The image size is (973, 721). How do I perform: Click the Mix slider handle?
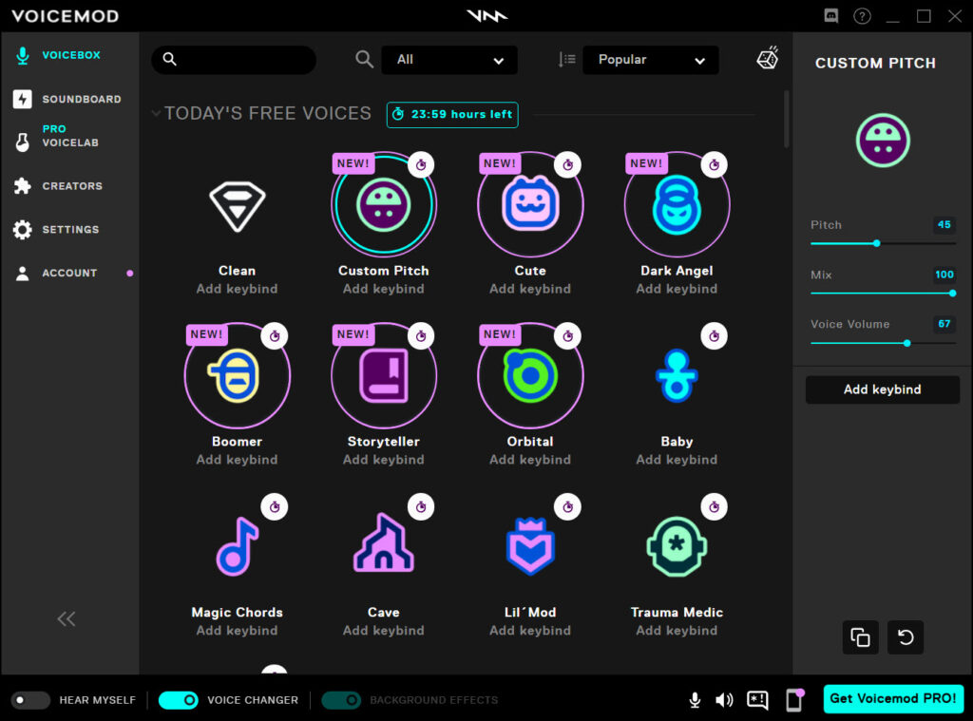coord(952,293)
